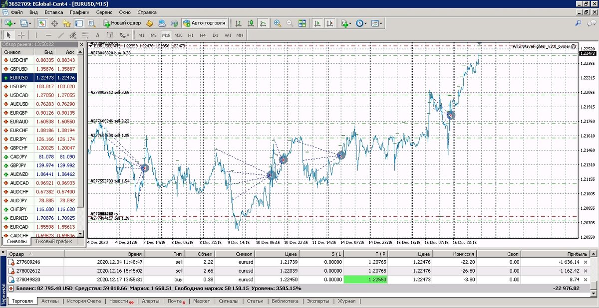Open the История Счета tab
This screenshot has width=599, height=308.
84,301
